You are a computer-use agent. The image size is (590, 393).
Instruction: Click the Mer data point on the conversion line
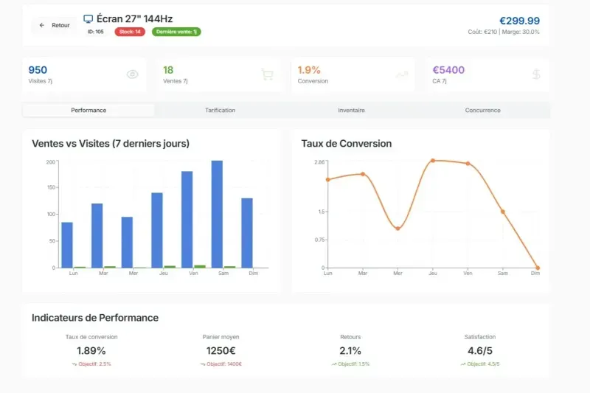(398, 229)
